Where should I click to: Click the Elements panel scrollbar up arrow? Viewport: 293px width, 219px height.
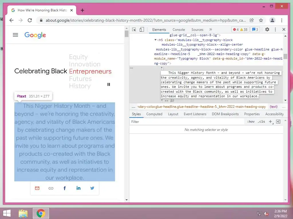click(x=285, y=36)
